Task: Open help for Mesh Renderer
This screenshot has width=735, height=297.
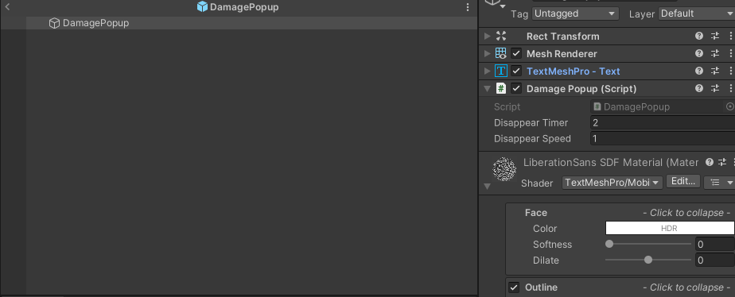Action: click(x=699, y=54)
